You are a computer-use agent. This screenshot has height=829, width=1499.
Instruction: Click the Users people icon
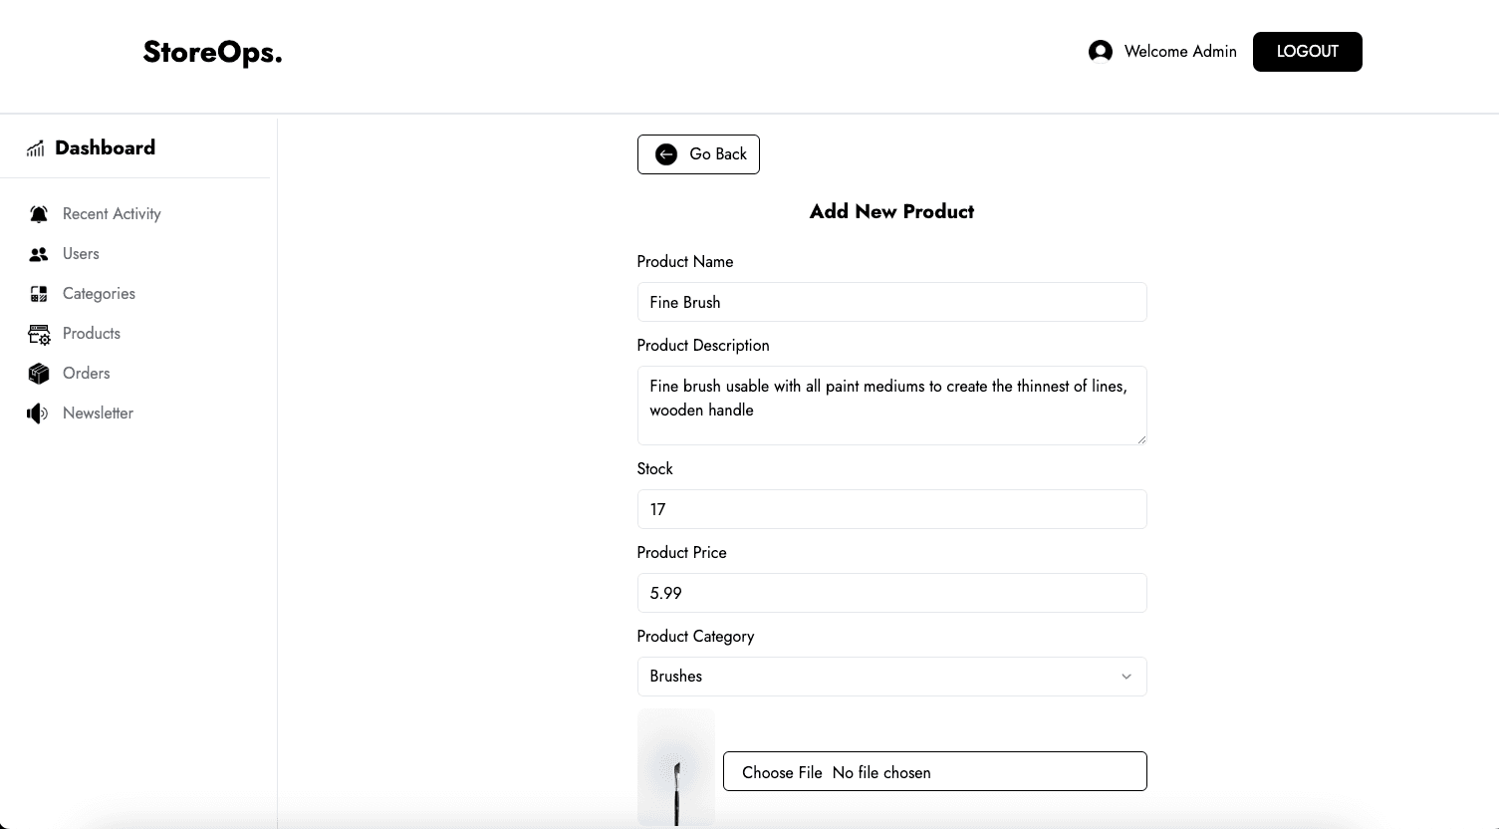point(39,254)
